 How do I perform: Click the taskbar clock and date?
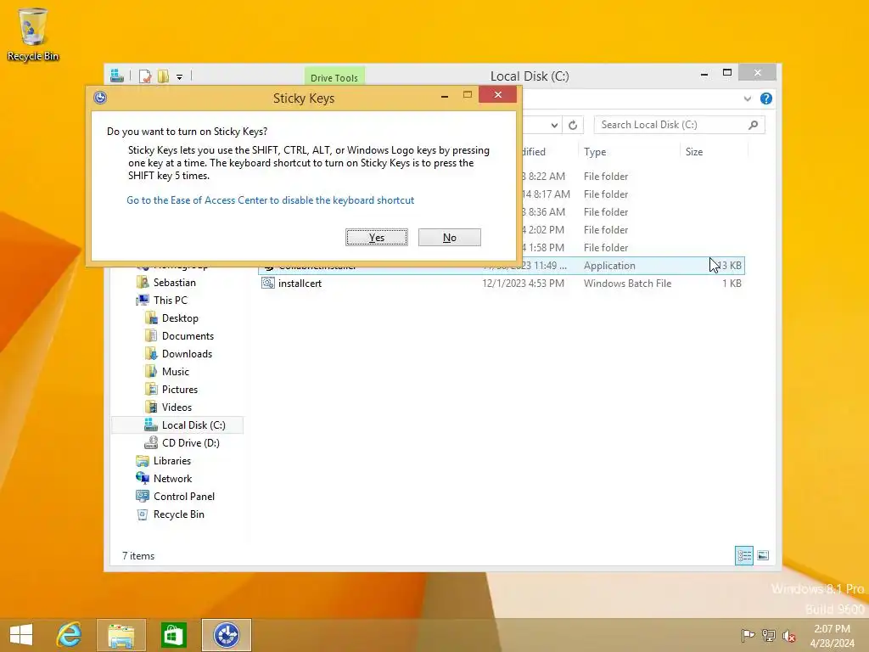click(x=832, y=636)
